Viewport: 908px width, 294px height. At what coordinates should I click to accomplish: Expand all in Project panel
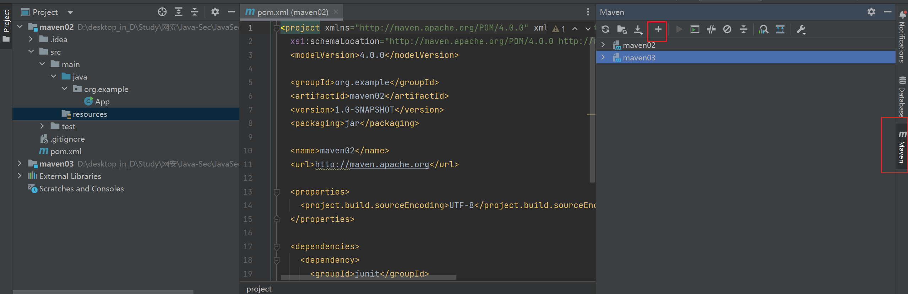click(x=179, y=12)
